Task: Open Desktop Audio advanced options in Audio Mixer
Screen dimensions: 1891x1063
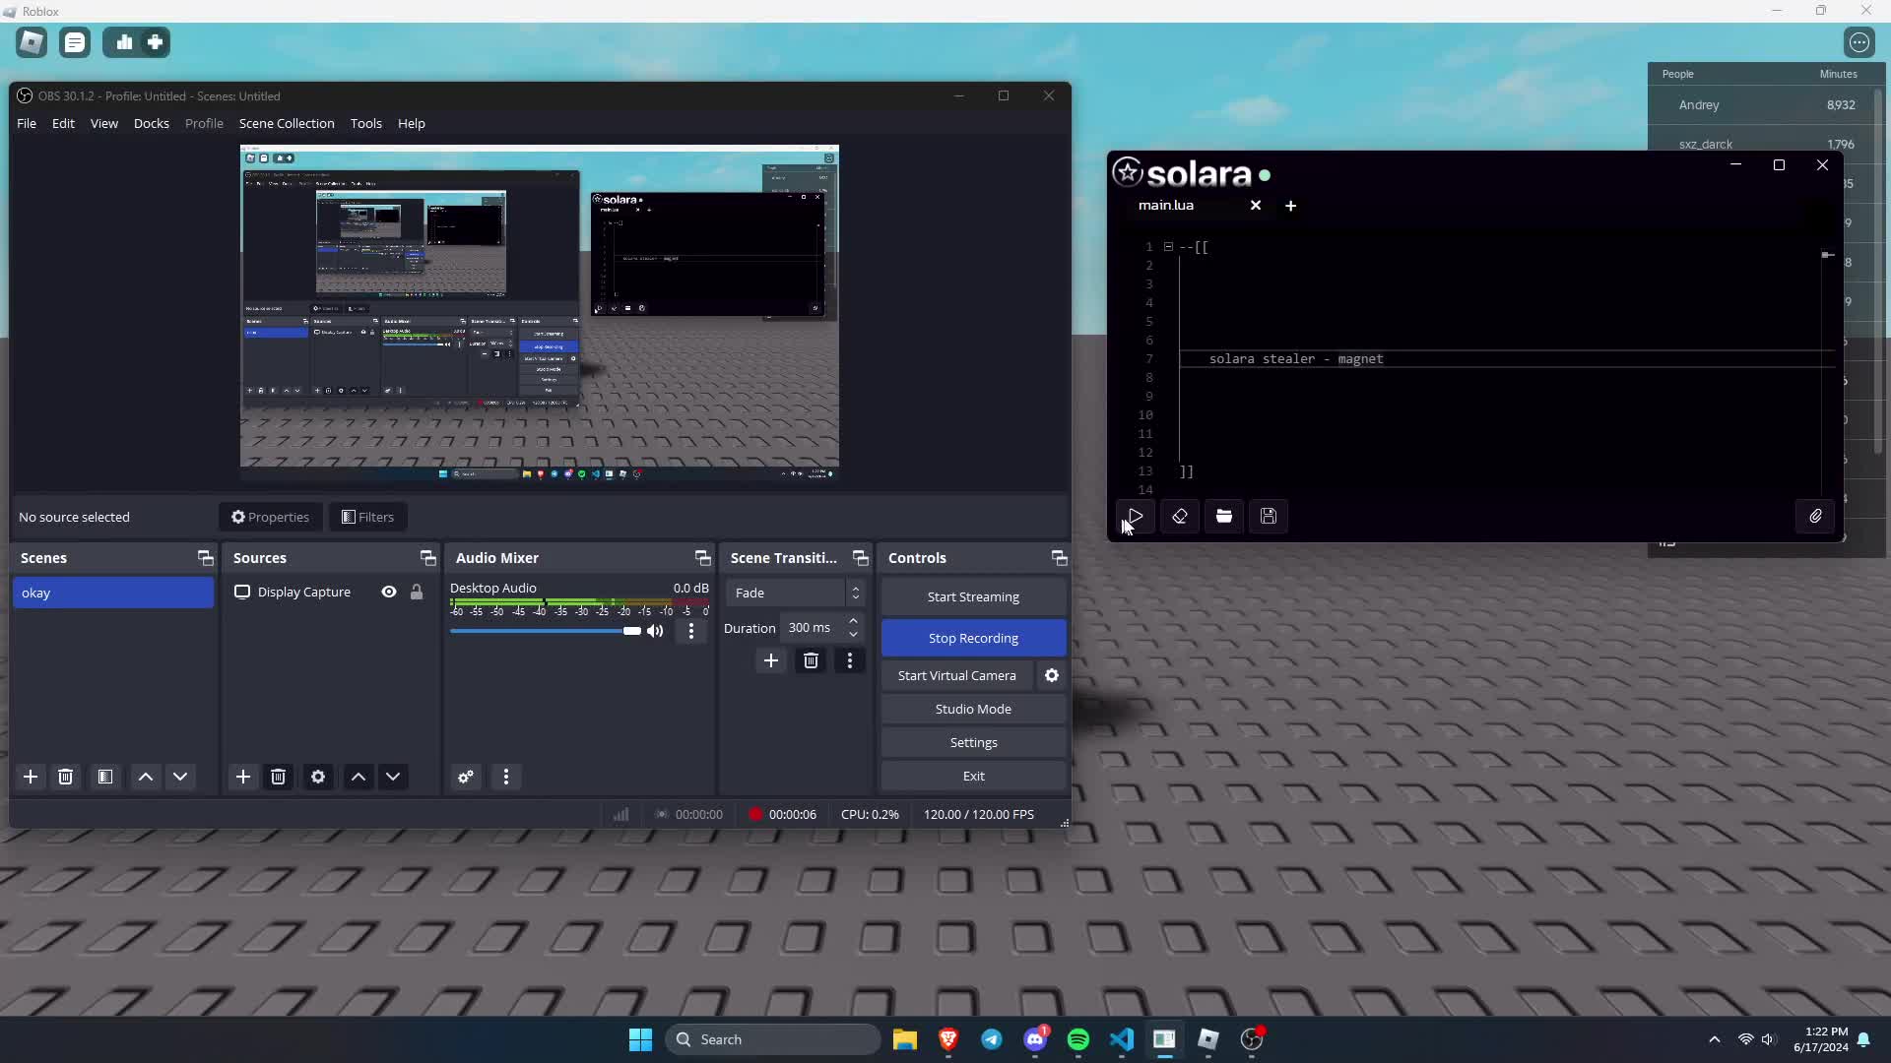Action: point(691,631)
